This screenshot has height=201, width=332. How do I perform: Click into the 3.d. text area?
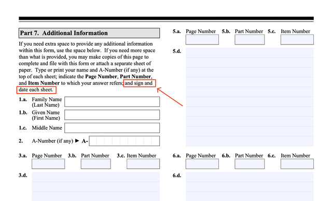(95, 186)
